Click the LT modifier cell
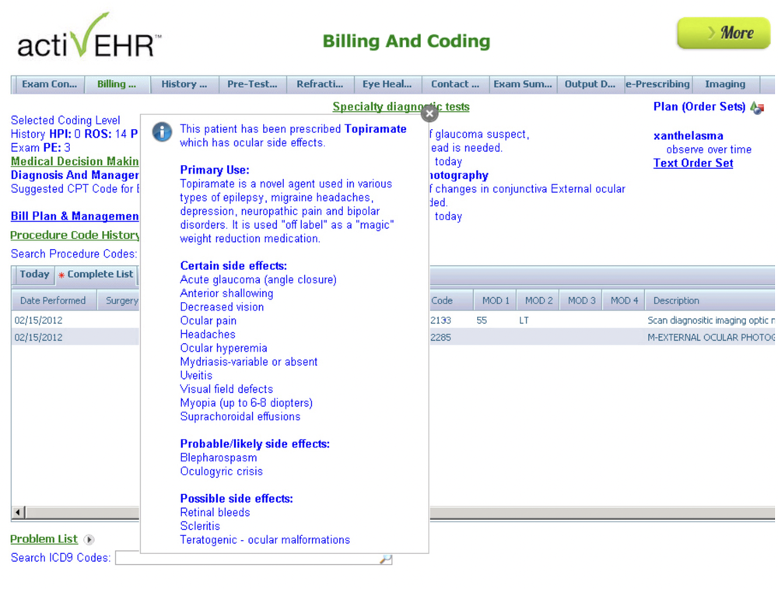This screenshot has height=589, width=778. [524, 321]
